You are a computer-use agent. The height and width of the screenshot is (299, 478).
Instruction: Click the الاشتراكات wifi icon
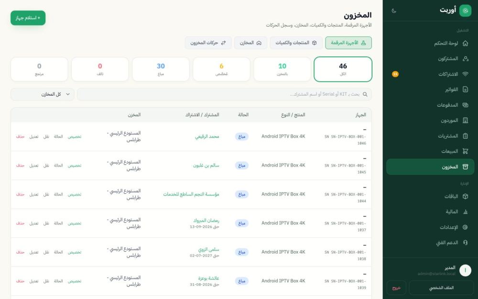[465, 74]
